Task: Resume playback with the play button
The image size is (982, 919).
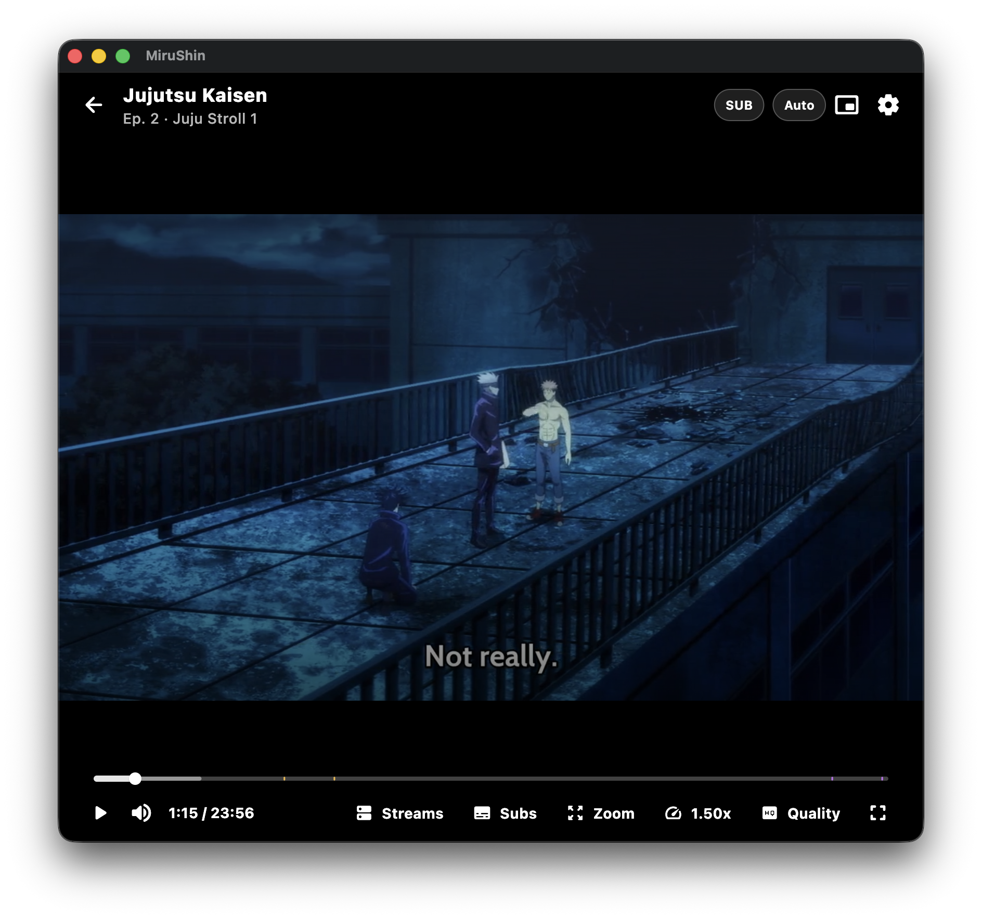Action: point(100,813)
